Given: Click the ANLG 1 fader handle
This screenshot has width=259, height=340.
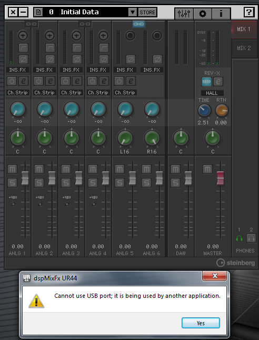Looking at the screenshot, I should point(25,178).
